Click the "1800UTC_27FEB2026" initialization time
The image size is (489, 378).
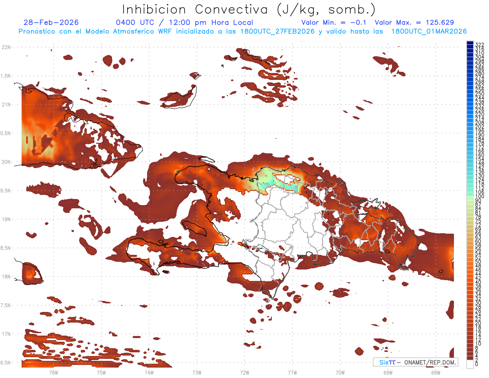tap(278, 31)
